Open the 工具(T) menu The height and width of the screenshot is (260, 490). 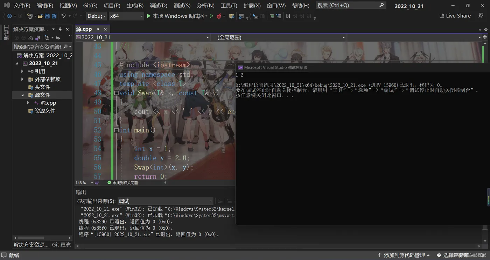229,6
